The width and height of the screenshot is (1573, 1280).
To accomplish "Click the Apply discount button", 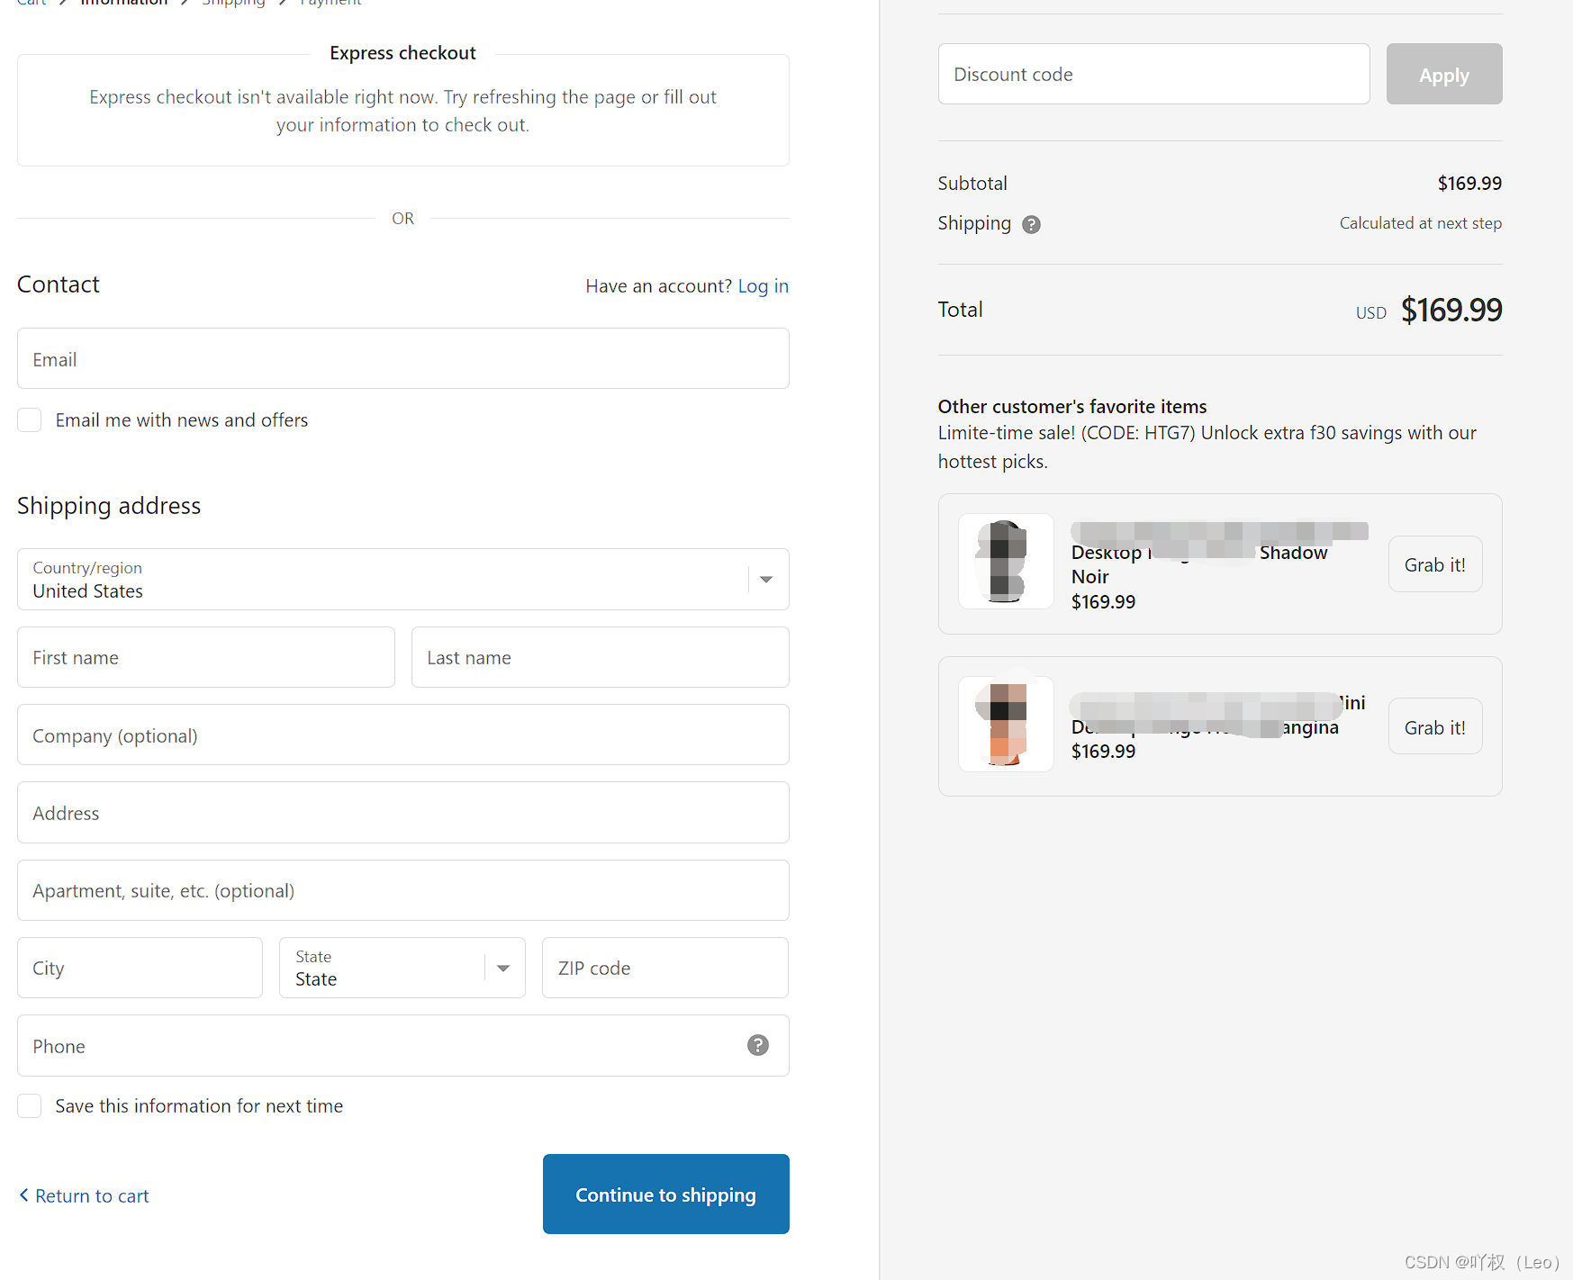I will pos(1443,74).
